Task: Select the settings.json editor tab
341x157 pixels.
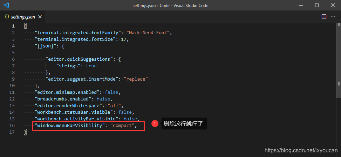Action: [x=23, y=17]
